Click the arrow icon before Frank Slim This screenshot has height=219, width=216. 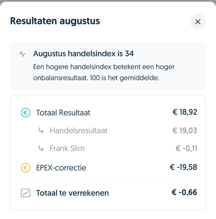point(41,149)
